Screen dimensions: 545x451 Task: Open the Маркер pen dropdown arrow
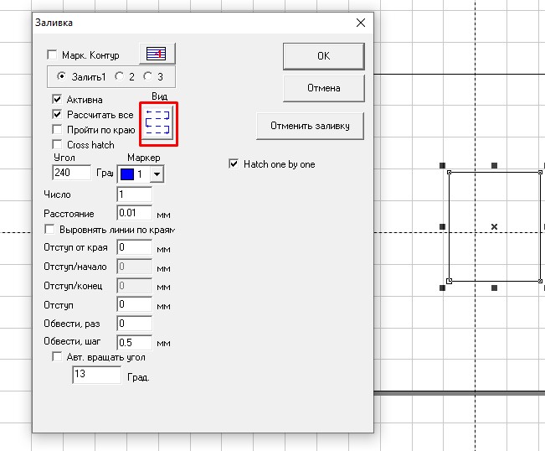[x=157, y=174]
